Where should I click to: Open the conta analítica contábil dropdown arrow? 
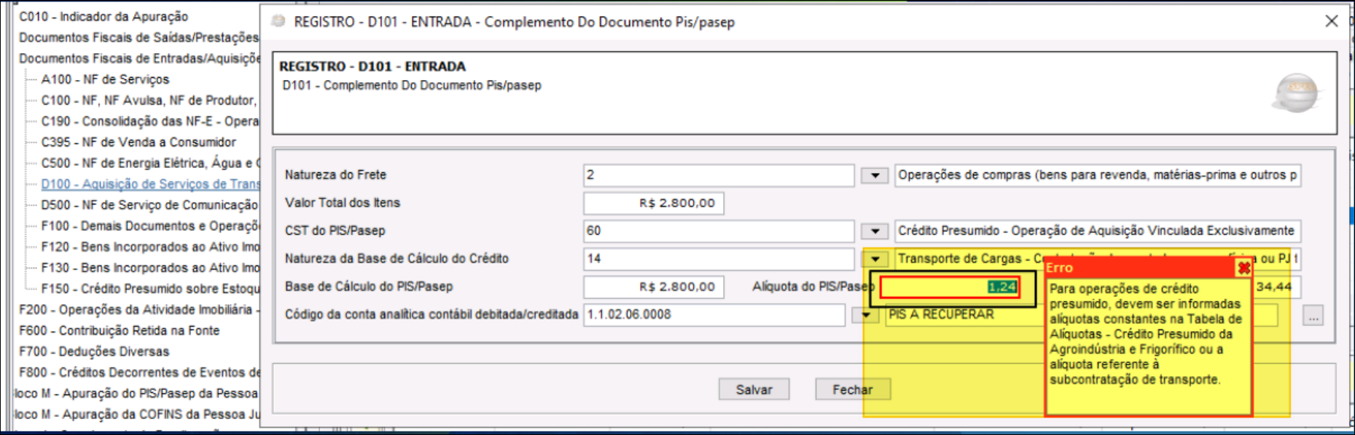(865, 315)
